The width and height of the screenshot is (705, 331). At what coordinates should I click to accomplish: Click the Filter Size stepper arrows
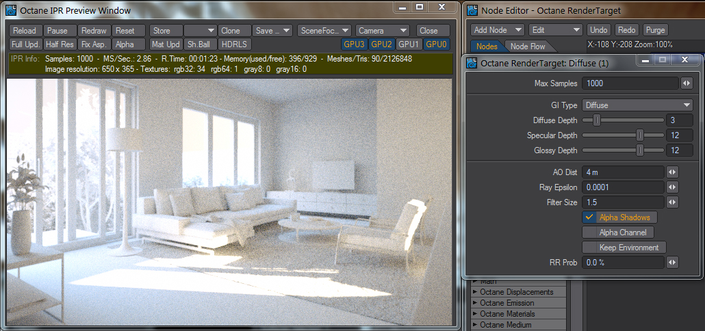tap(672, 202)
